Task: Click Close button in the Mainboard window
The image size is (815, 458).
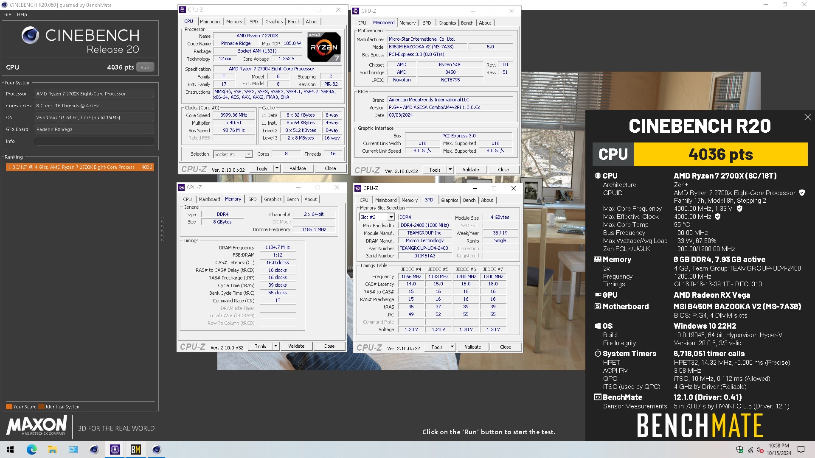Action: pyautogui.click(x=503, y=170)
